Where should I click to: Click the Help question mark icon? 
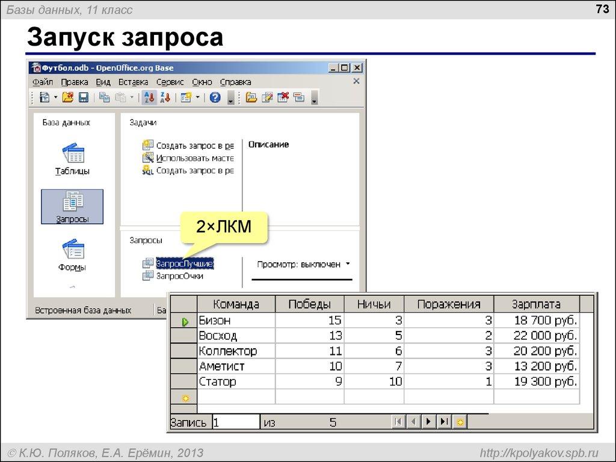pyautogui.click(x=215, y=97)
